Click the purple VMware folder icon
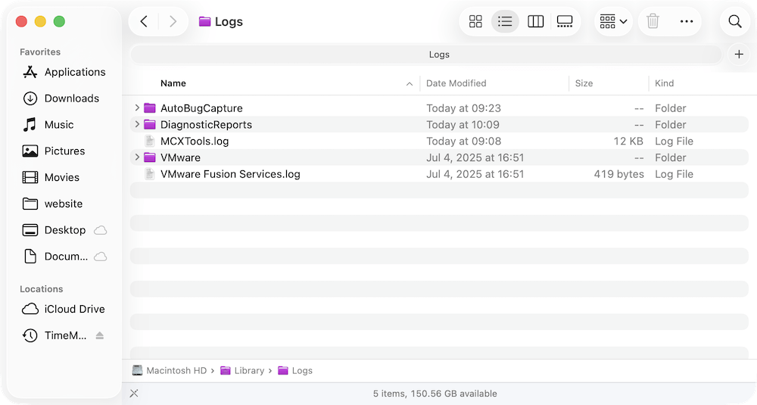 click(150, 157)
